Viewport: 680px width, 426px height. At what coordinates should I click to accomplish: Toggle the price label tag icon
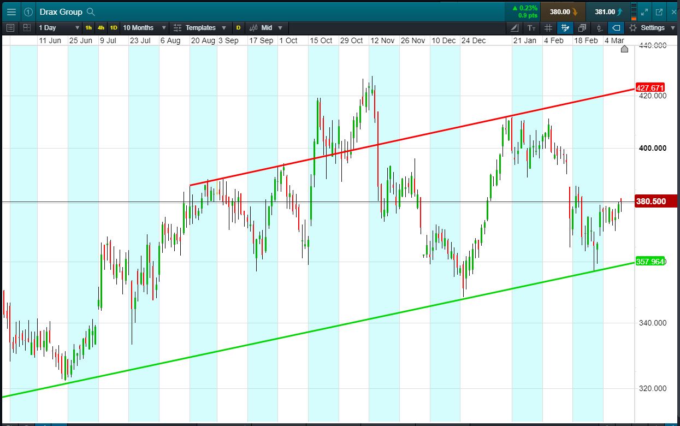tap(616, 27)
